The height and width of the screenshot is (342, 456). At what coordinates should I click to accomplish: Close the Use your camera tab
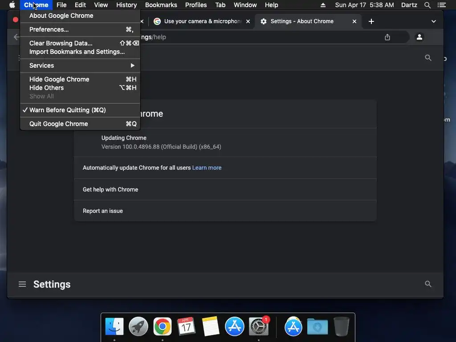pos(248,21)
